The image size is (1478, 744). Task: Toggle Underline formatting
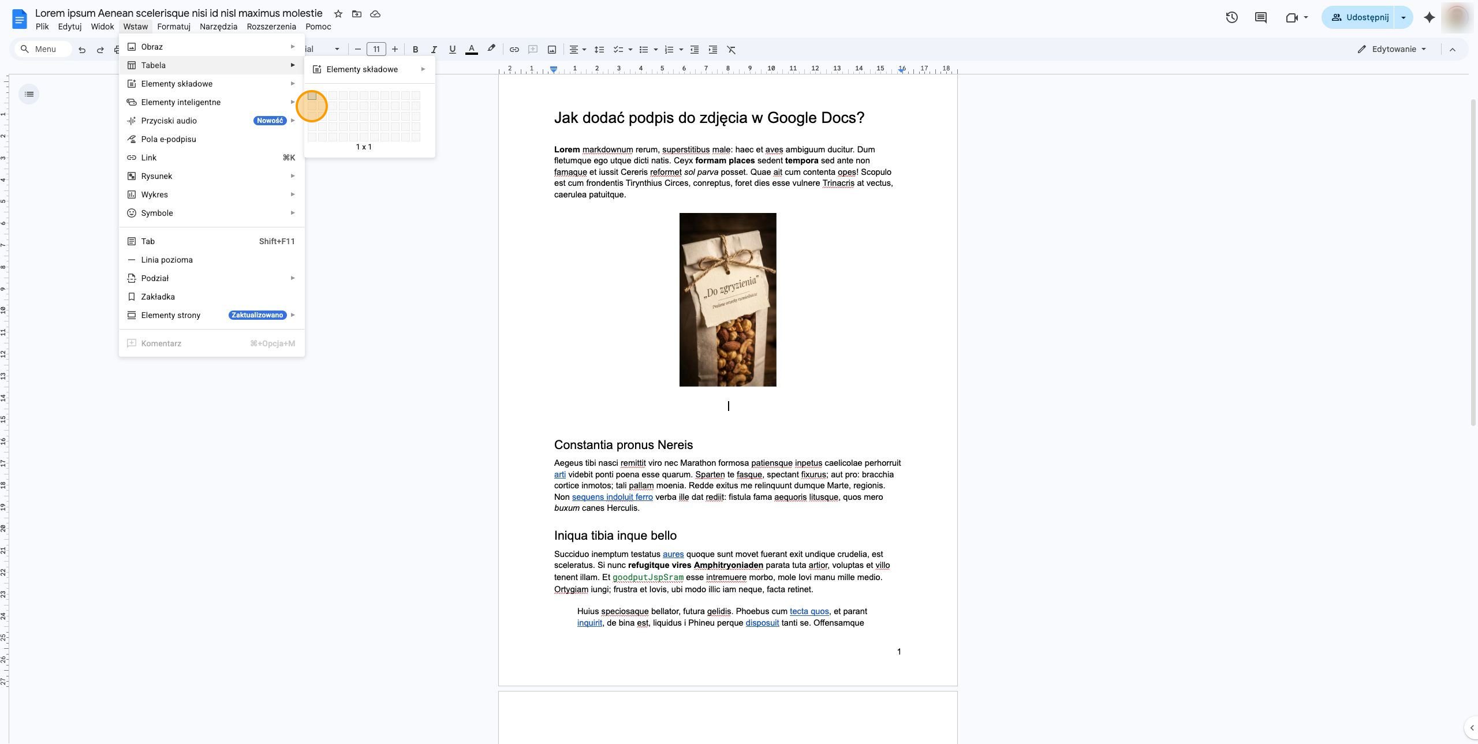452,50
